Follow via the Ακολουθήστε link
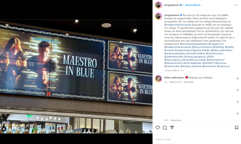The image size is (241, 144). coord(193,5)
